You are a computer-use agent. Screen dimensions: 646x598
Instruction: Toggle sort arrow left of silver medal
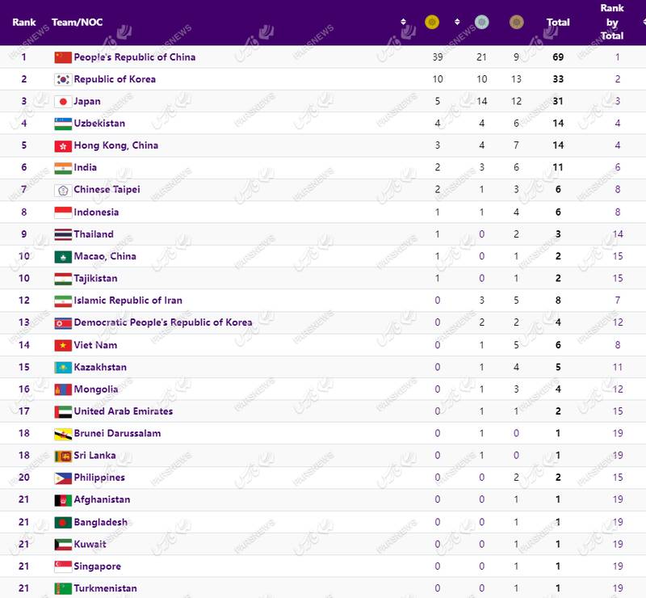coord(457,23)
